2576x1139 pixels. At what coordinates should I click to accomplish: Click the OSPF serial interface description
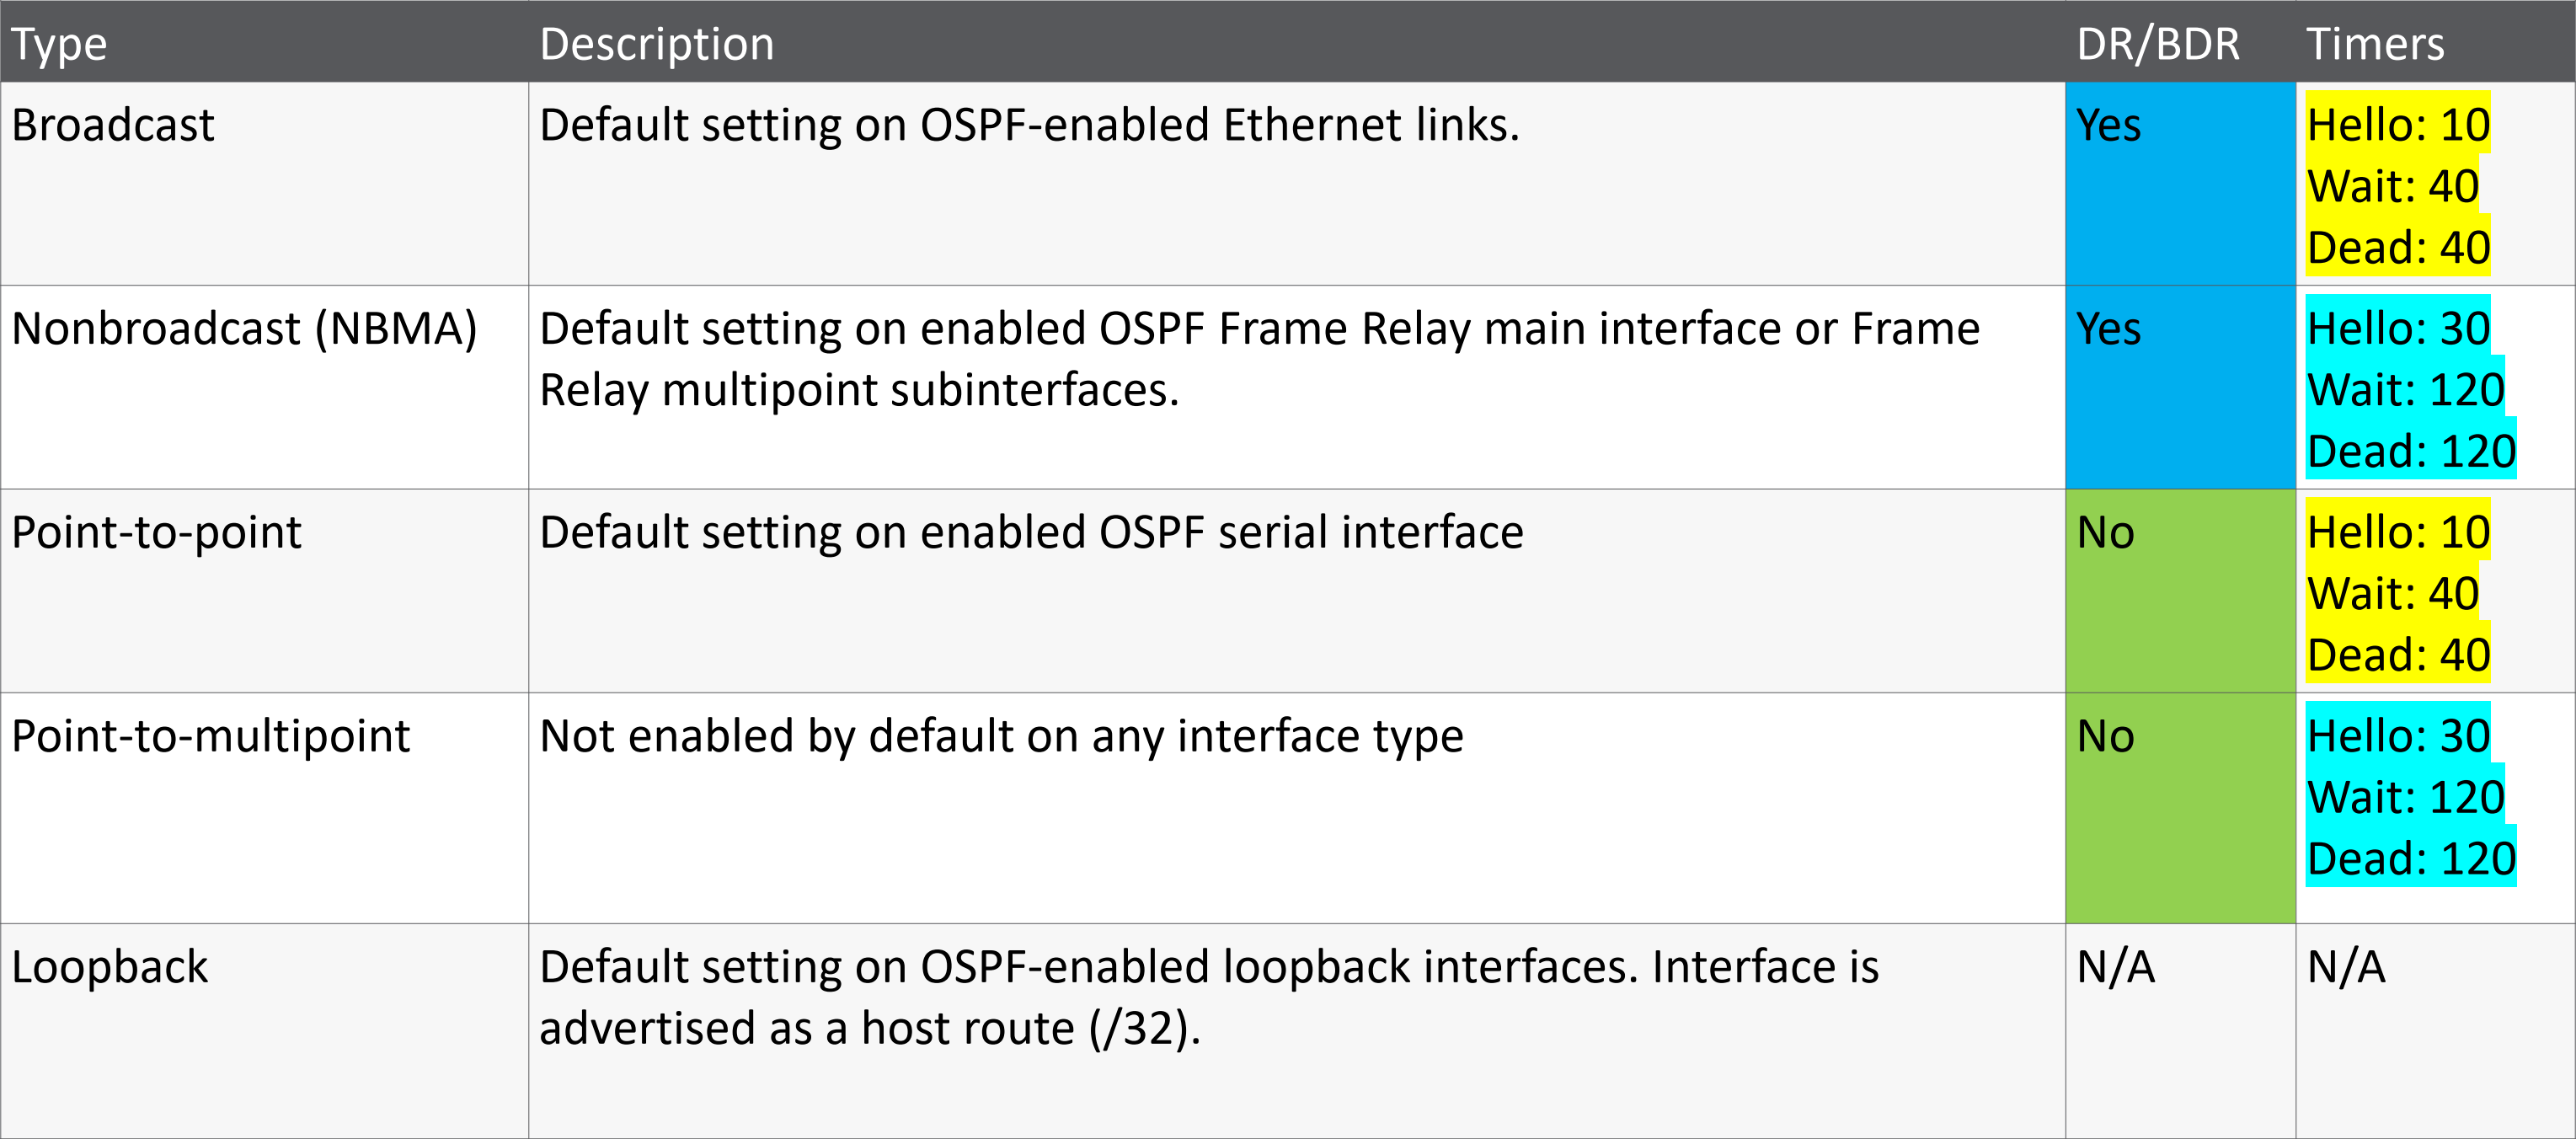point(1030,533)
